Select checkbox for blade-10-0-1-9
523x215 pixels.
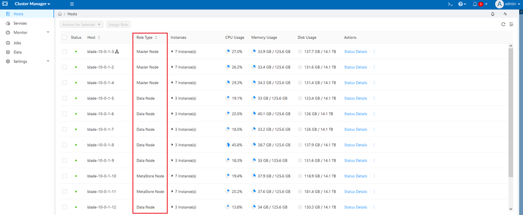(x=64, y=161)
